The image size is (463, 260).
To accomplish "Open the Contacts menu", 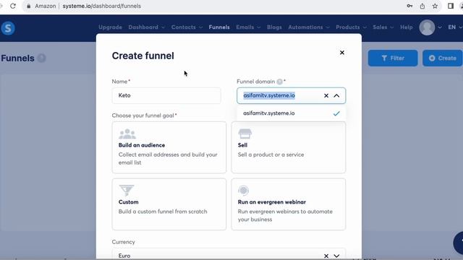I will [x=187, y=27].
